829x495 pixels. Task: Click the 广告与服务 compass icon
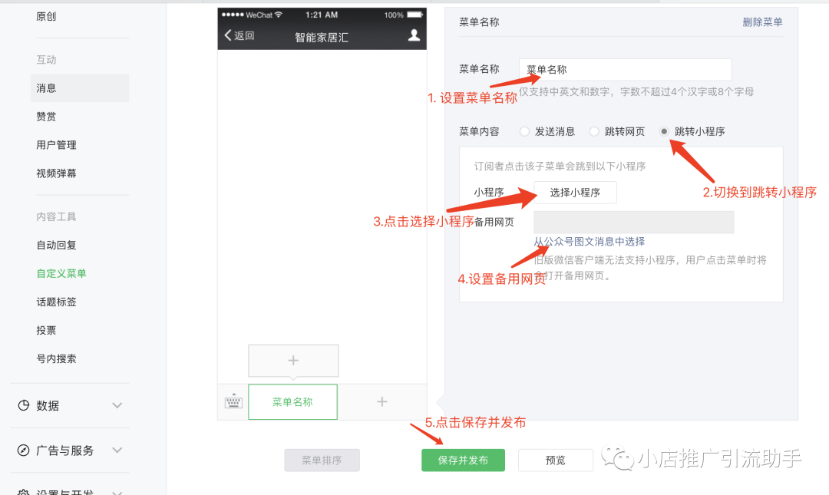click(x=23, y=450)
